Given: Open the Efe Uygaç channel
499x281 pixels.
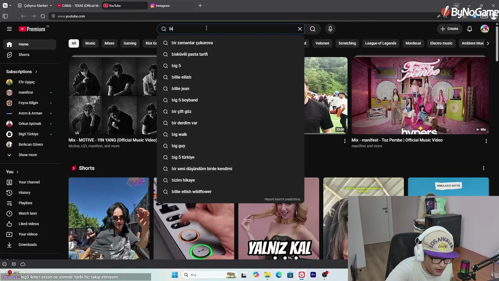Looking at the screenshot, I should pyautogui.click(x=30, y=82).
